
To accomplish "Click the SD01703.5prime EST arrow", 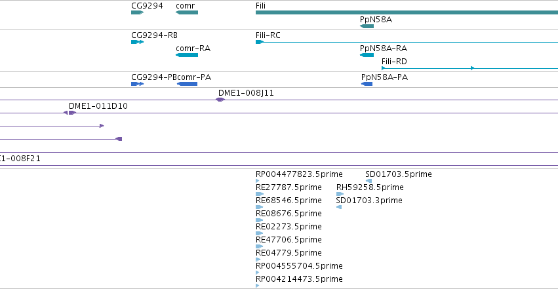I will (369, 181).
